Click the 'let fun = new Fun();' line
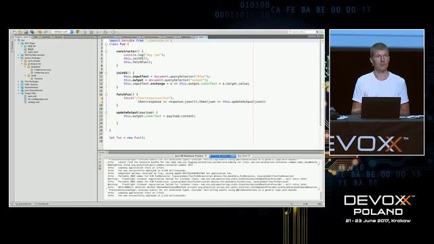Viewport: 434px width, 244px height. [127, 138]
